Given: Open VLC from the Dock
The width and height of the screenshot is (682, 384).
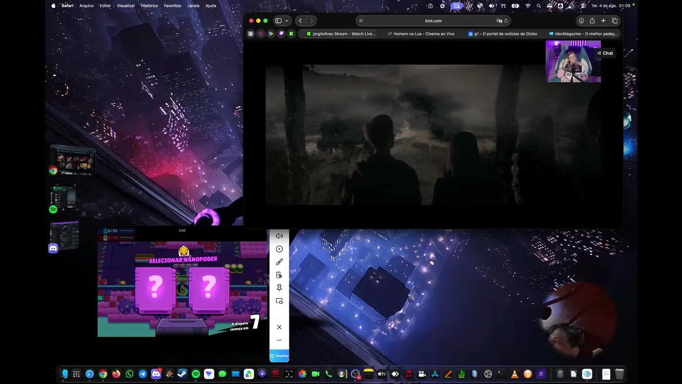Looking at the screenshot, I should (x=514, y=374).
